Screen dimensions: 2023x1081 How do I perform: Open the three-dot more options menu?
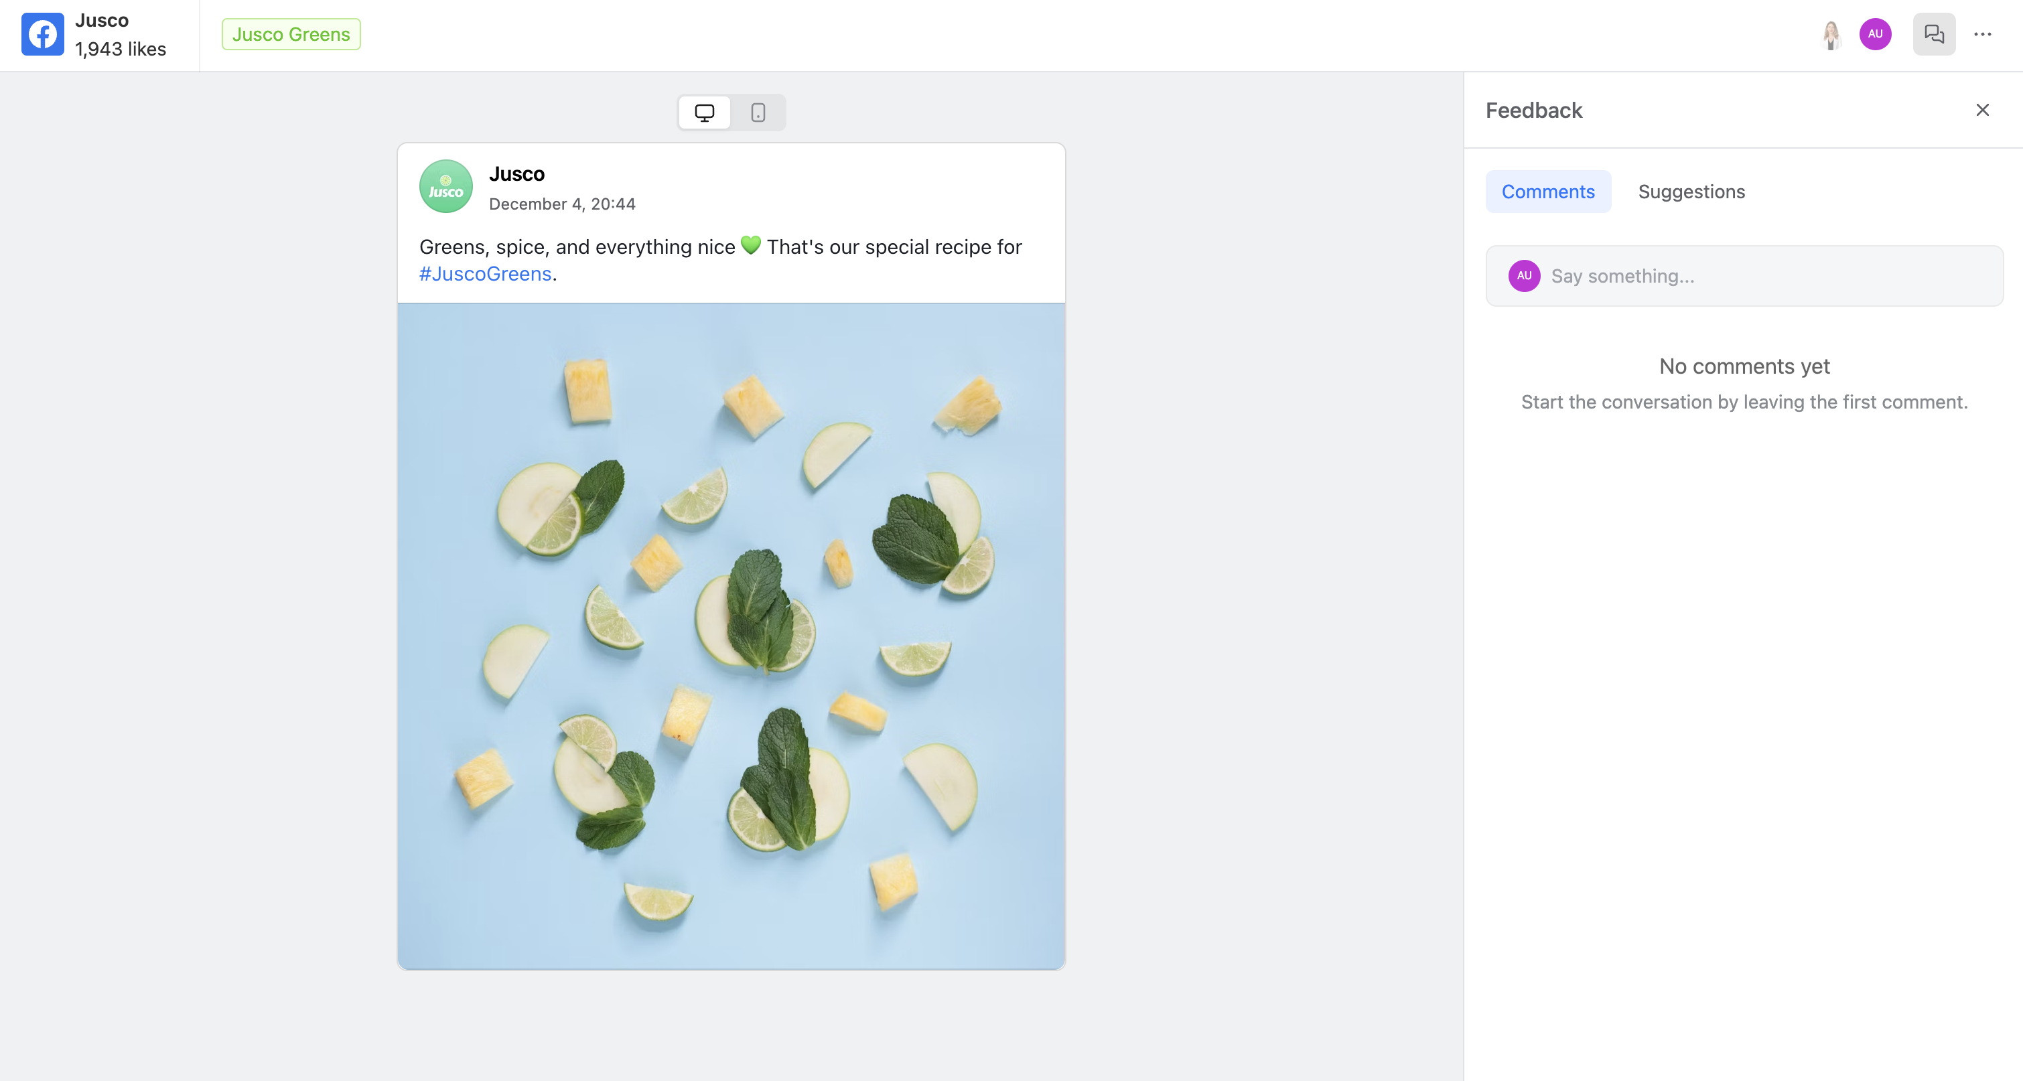point(1982,33)
